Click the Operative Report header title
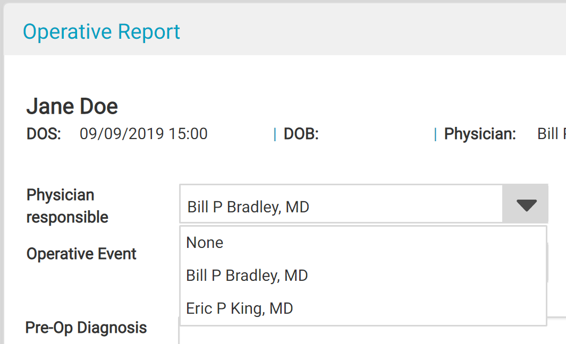This screenshot has width=566, height=344. (102, 32)
